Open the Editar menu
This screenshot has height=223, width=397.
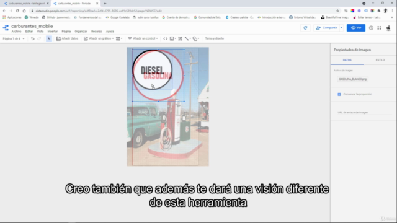[x=29, y=32]
